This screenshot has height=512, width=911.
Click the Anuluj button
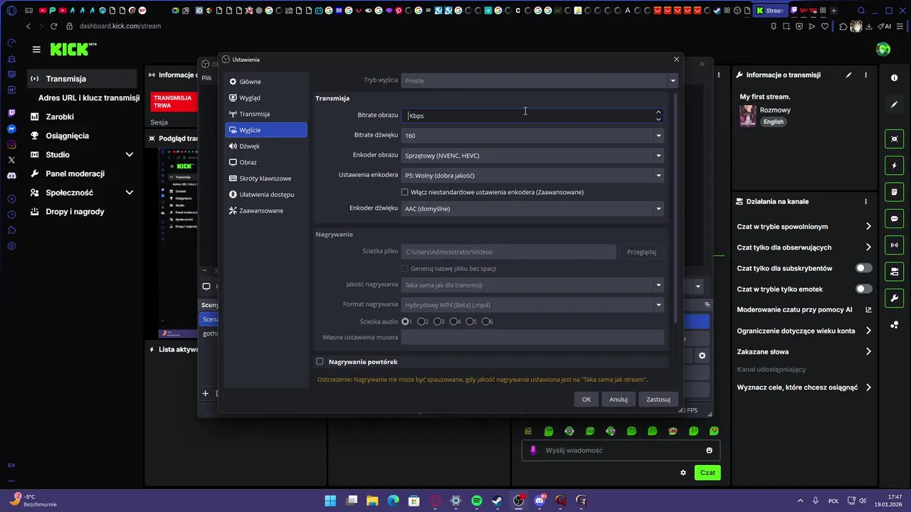click(x=618, y=399)
